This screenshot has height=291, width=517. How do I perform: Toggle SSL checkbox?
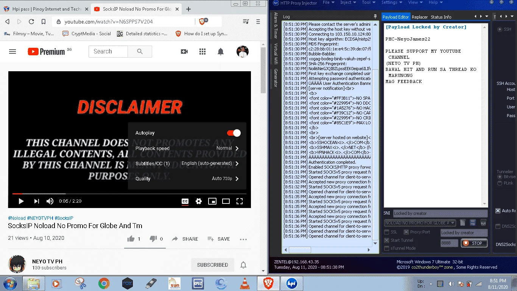coord(387,232)
